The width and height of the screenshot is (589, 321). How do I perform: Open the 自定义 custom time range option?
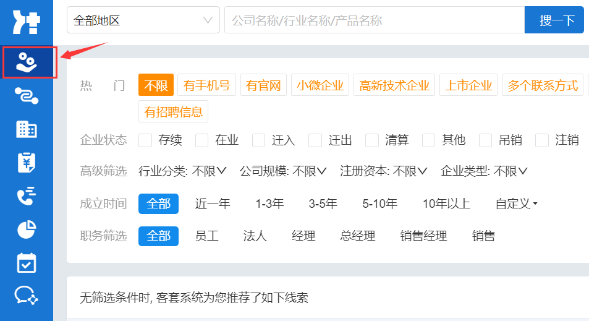(516, 203)
